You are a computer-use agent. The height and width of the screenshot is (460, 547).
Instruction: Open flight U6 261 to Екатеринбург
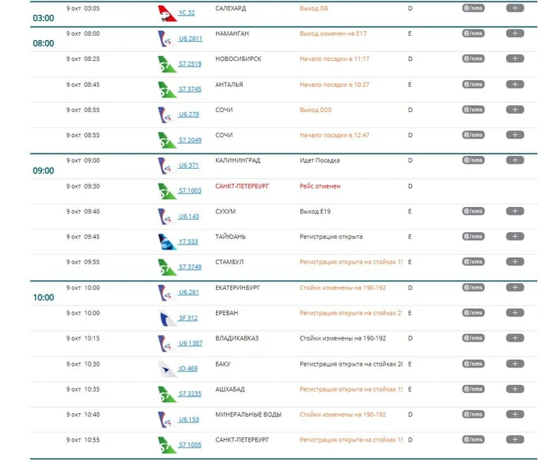pos(188,292)
